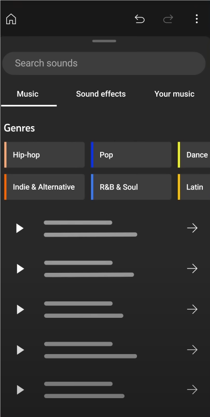
Task: Pick the R&B & Soul genre
Action: pyautogui.click(x=131, y=187)
